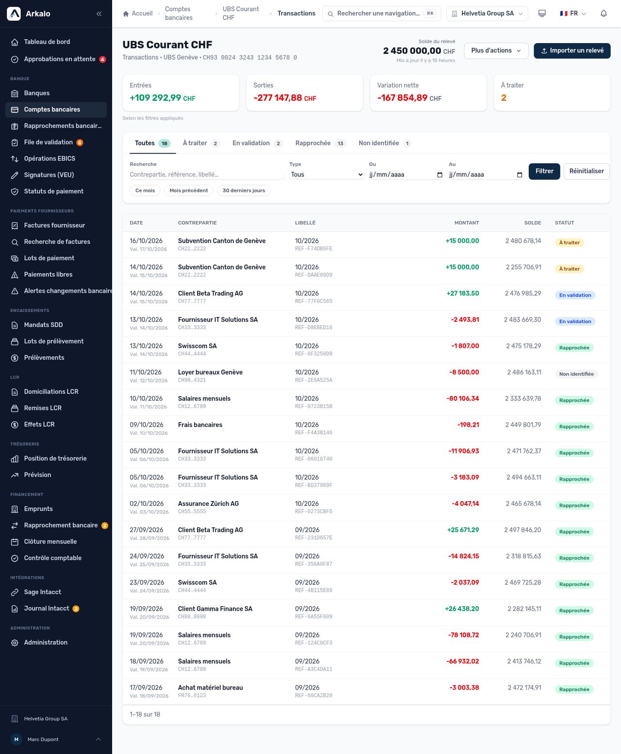The height and width of the screenshot is (754, 621).
Task: Go to the Comptes bancaires breadcrumb
Action: click(x=179, y=14)
